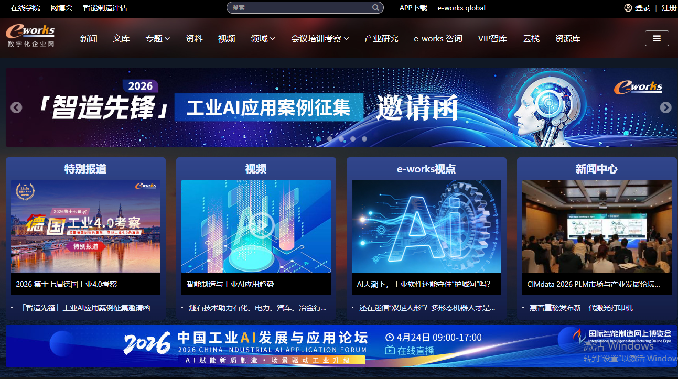Go to previous banner slide arrow

point(16,107)
